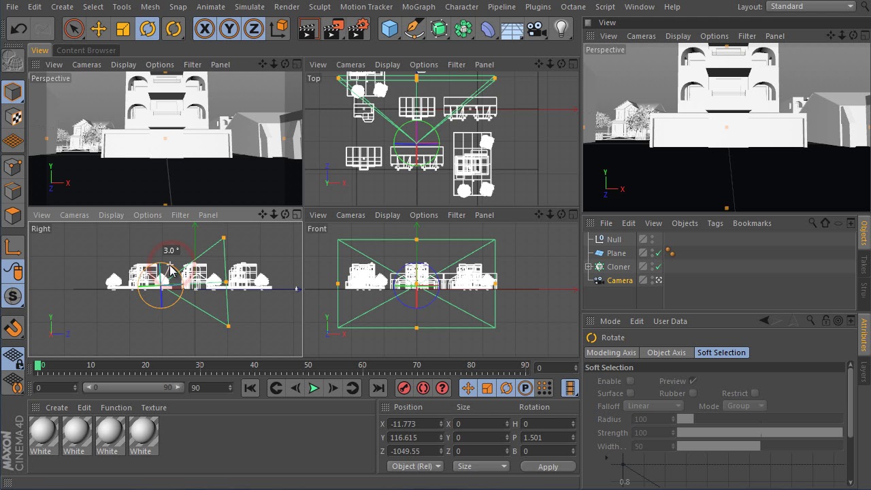Screen dimensions: 871x490
Task: Select the Plane object in tree
Action: 616,253
